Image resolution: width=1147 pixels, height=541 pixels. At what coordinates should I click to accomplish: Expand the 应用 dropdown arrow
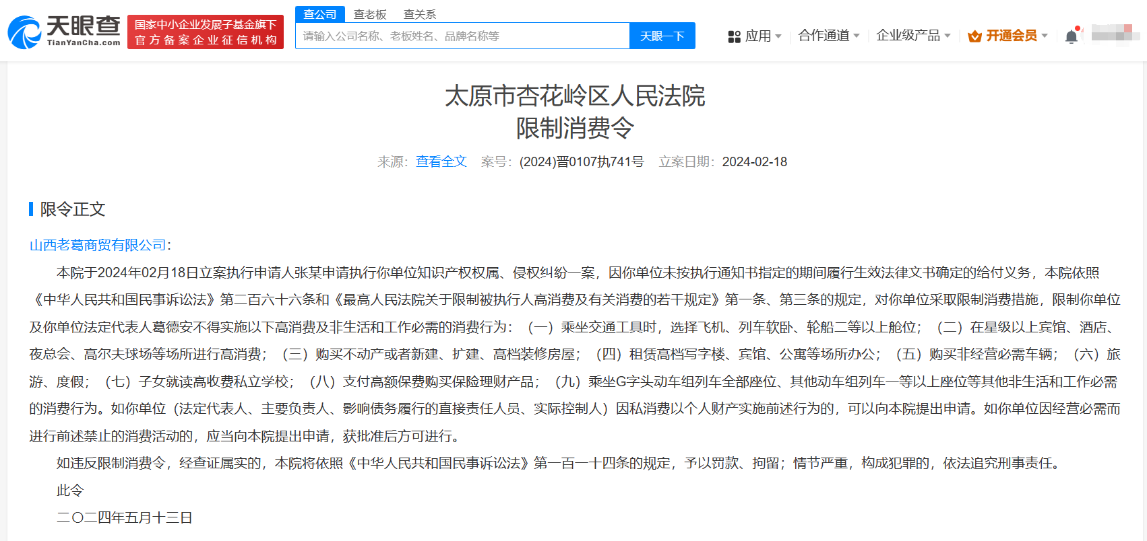point(778,36)
